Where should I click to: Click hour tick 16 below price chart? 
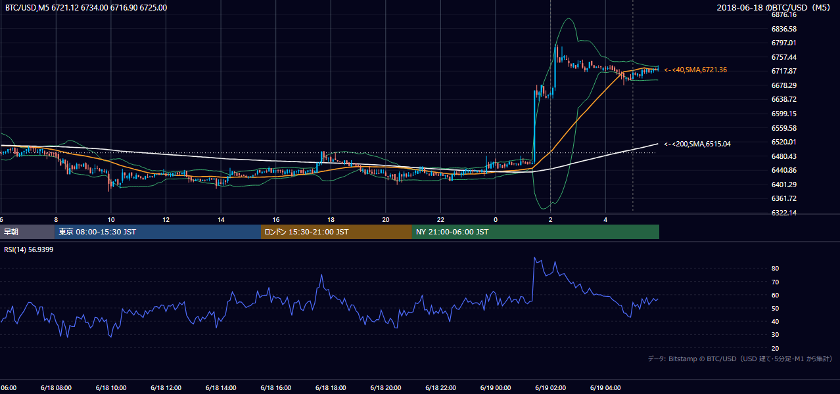276,219
